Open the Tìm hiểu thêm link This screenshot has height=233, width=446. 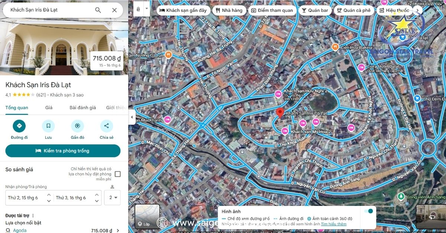[334, 224]
